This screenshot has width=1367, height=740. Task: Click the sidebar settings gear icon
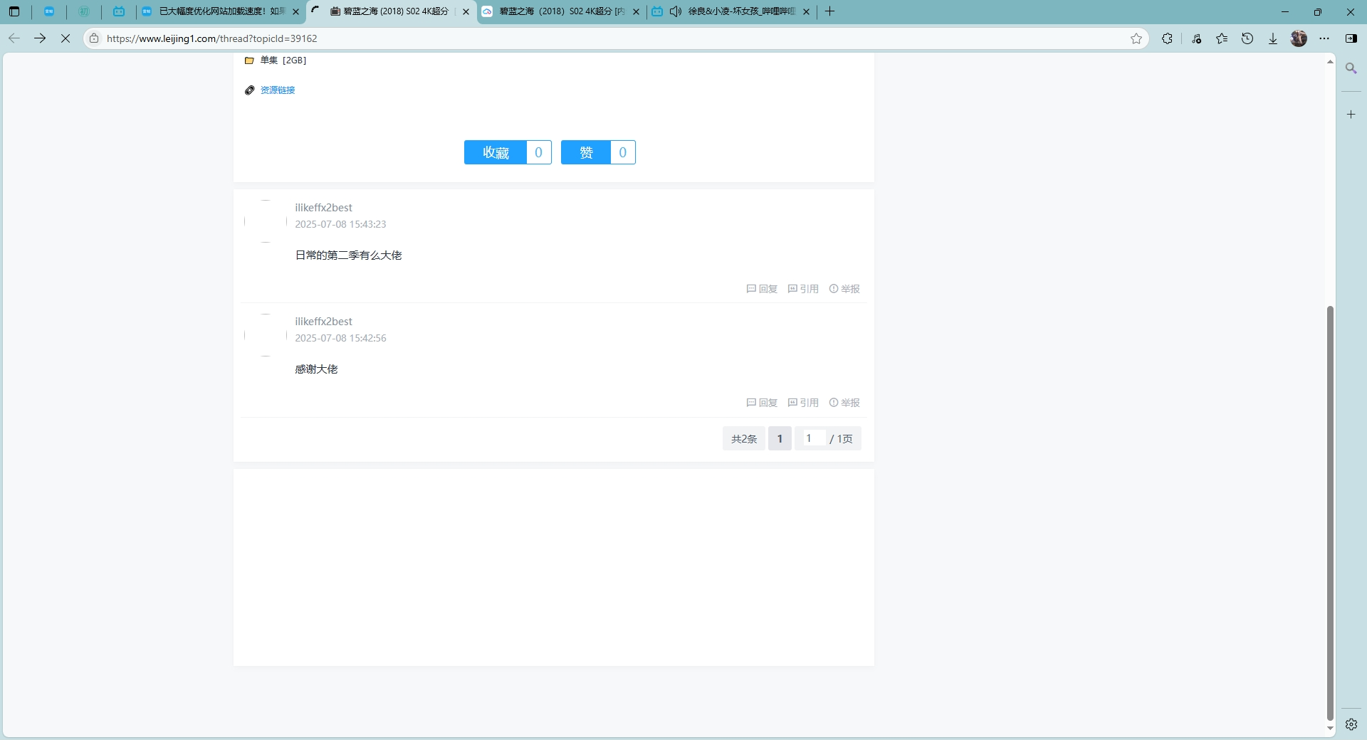pos(1351,724)
